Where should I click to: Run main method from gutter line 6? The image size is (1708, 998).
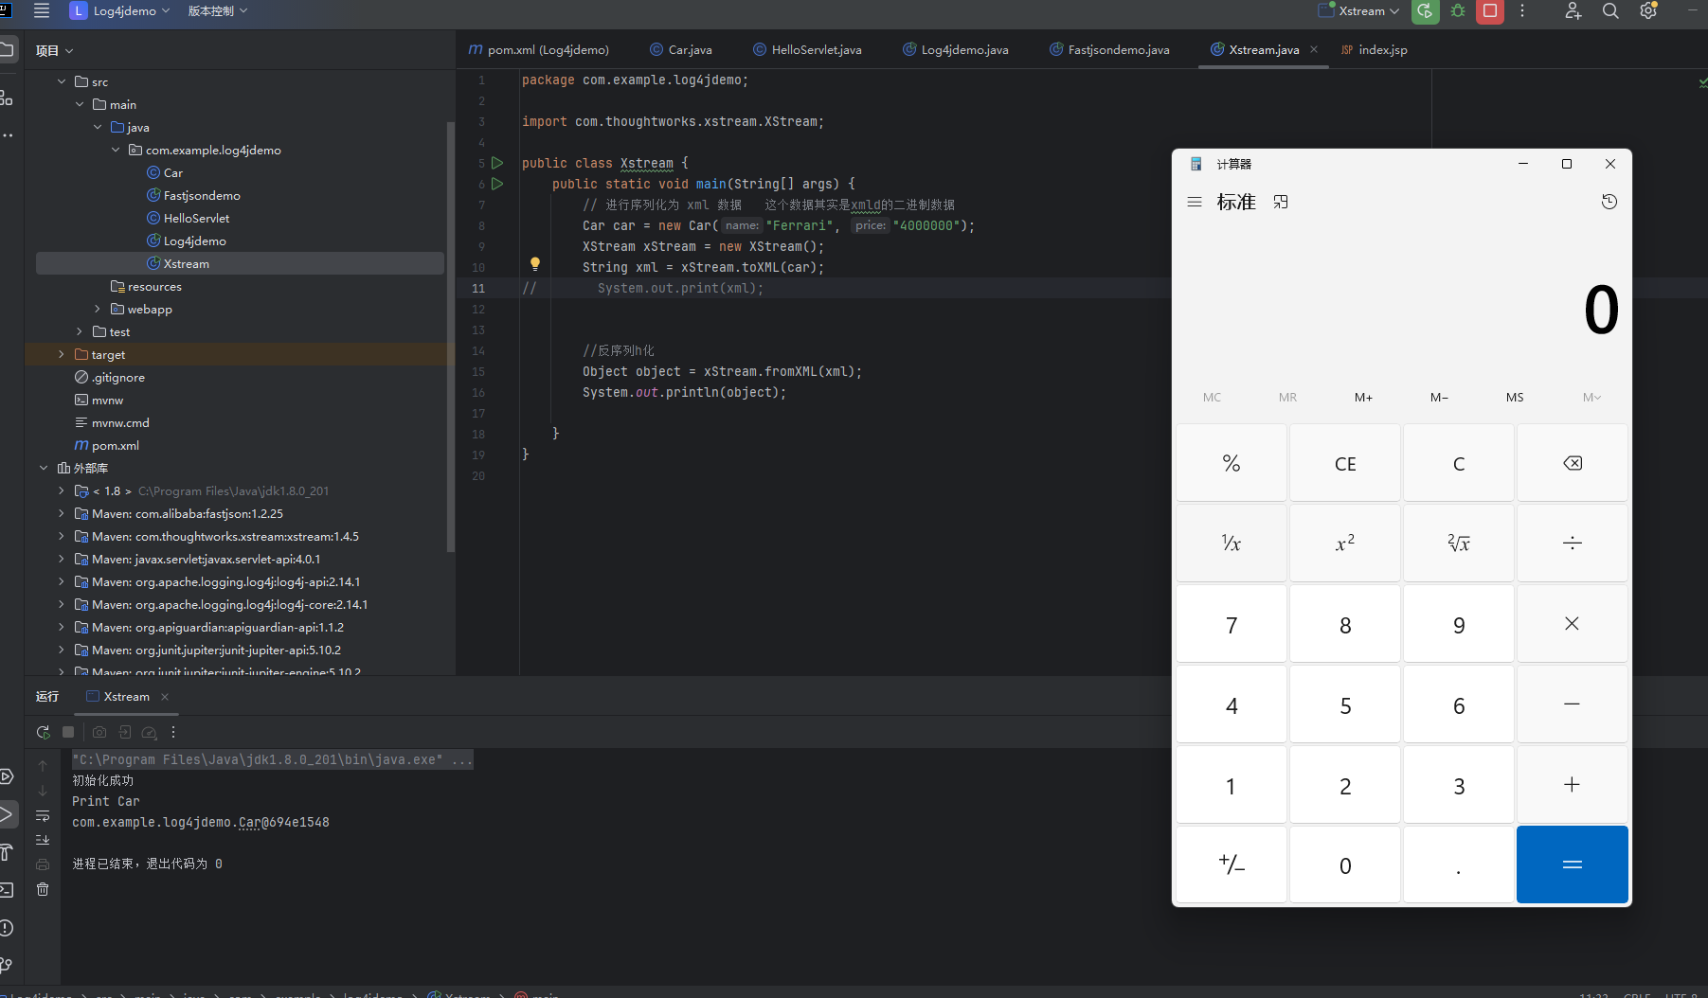coord(497,184)
